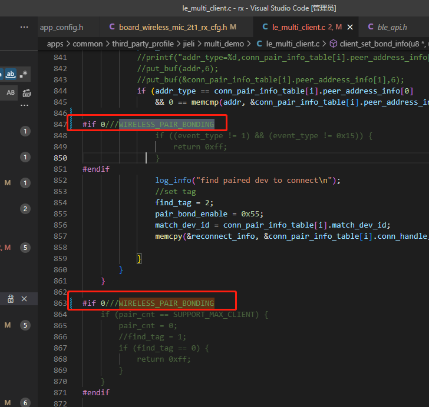
Task: Switch to app_config.h tab
Action: [x=61, y=27]
